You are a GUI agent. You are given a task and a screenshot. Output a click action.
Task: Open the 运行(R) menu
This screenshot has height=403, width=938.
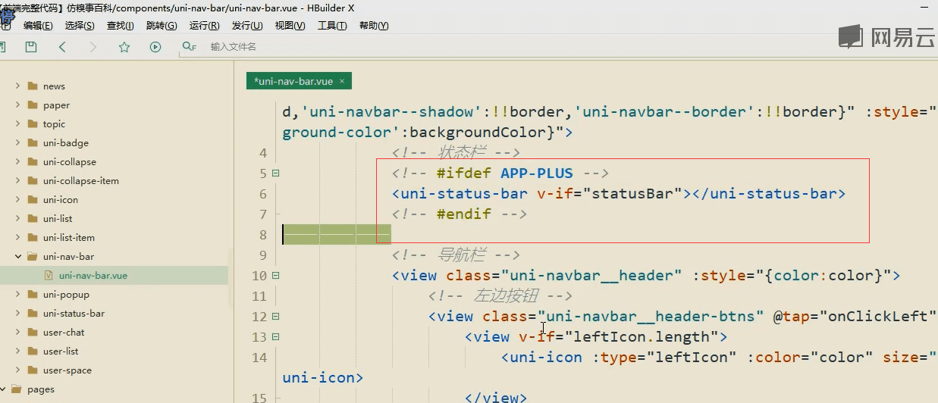(x=204, y=26)
